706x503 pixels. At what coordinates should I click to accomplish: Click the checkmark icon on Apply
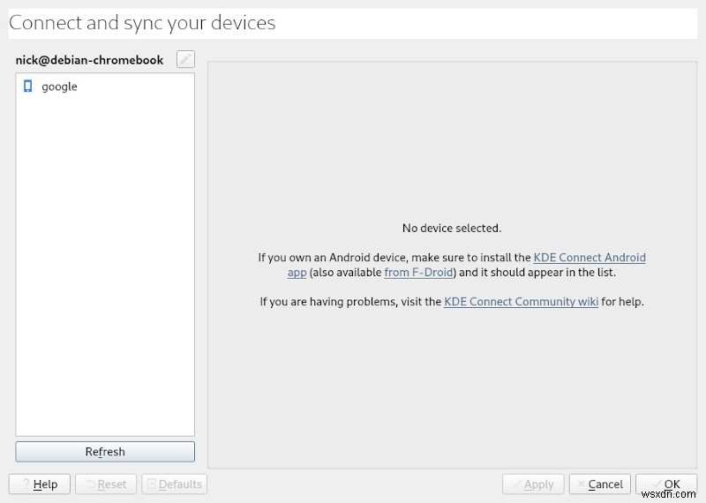[517, 484]
